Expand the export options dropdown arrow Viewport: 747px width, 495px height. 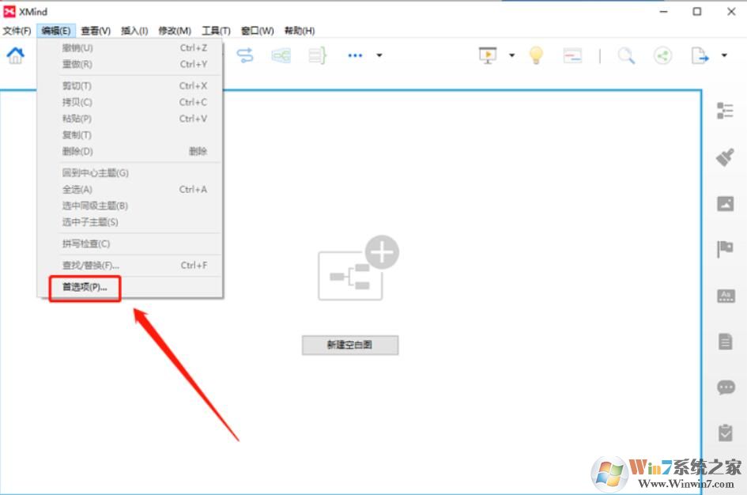[x=723, y=55]
